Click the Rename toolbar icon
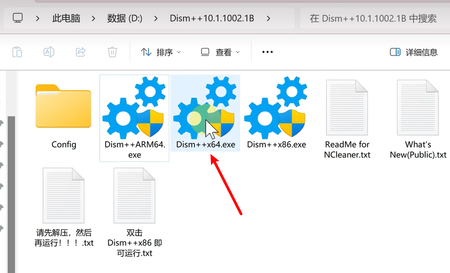The height and width of the screenshot is (273, 450). (x=49, y=52)
